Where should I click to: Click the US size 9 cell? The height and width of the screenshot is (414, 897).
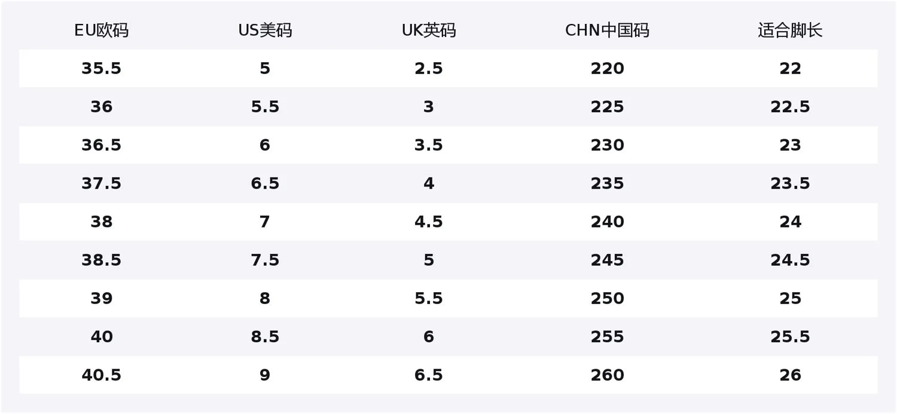(265, 375)
